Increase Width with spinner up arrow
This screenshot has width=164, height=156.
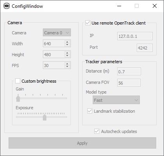tap(67, 42)
